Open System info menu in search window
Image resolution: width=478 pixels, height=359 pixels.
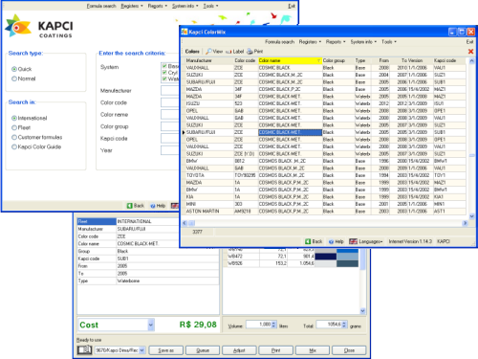point(185,6)
